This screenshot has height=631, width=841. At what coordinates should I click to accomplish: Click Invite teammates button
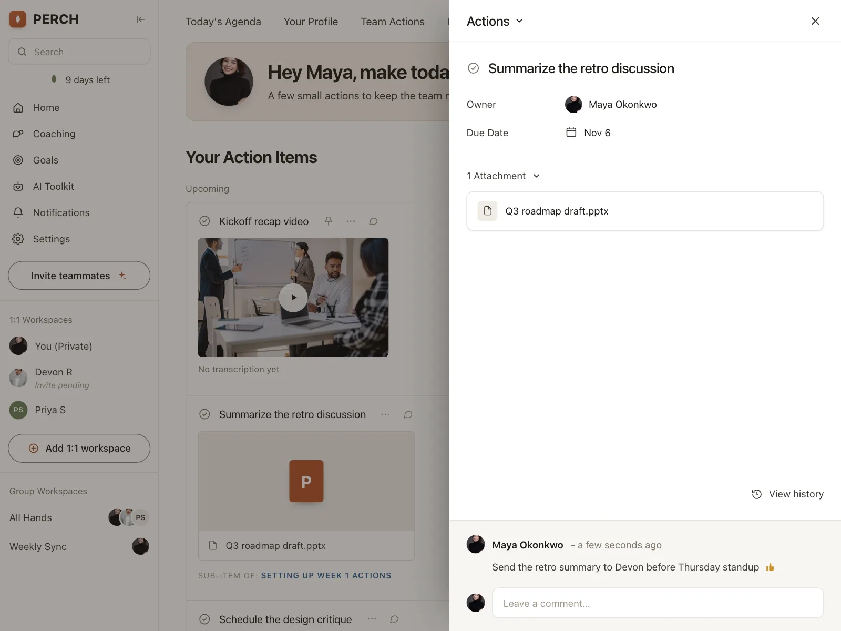[x=79, y=276]
